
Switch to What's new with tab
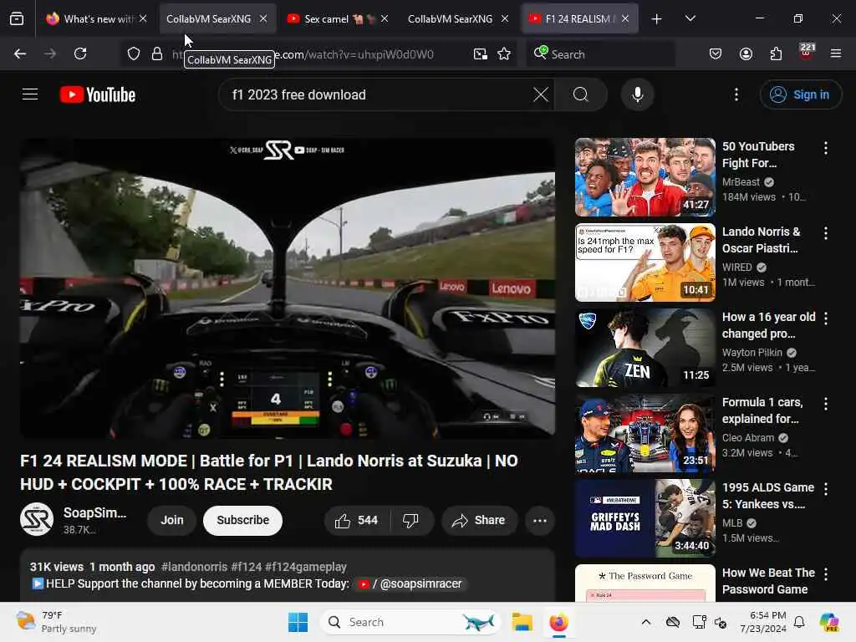(x=95, y=18)
